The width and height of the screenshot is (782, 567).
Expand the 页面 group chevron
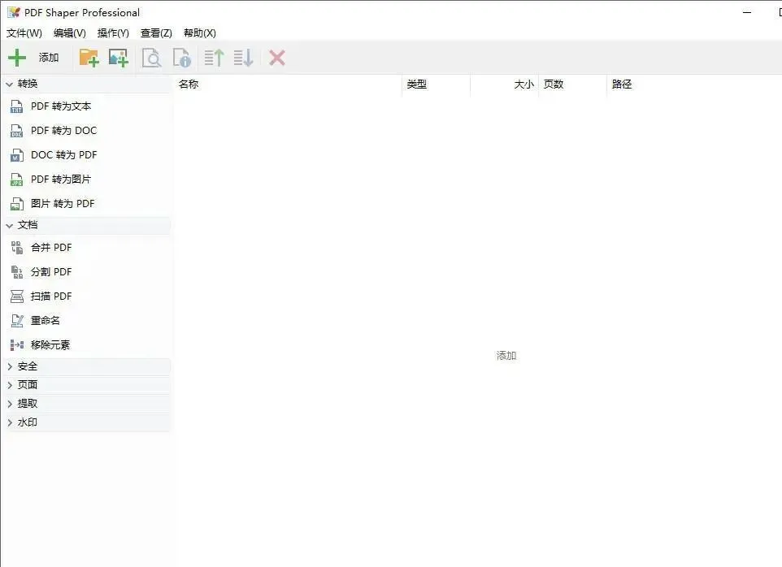[10, 385]
